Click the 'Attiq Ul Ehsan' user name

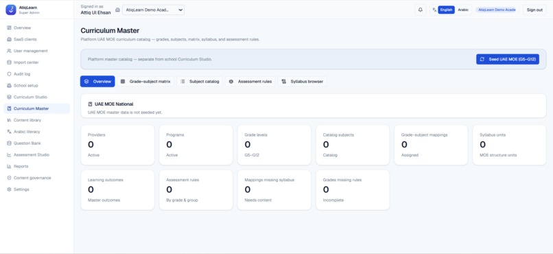pos(95,12)
